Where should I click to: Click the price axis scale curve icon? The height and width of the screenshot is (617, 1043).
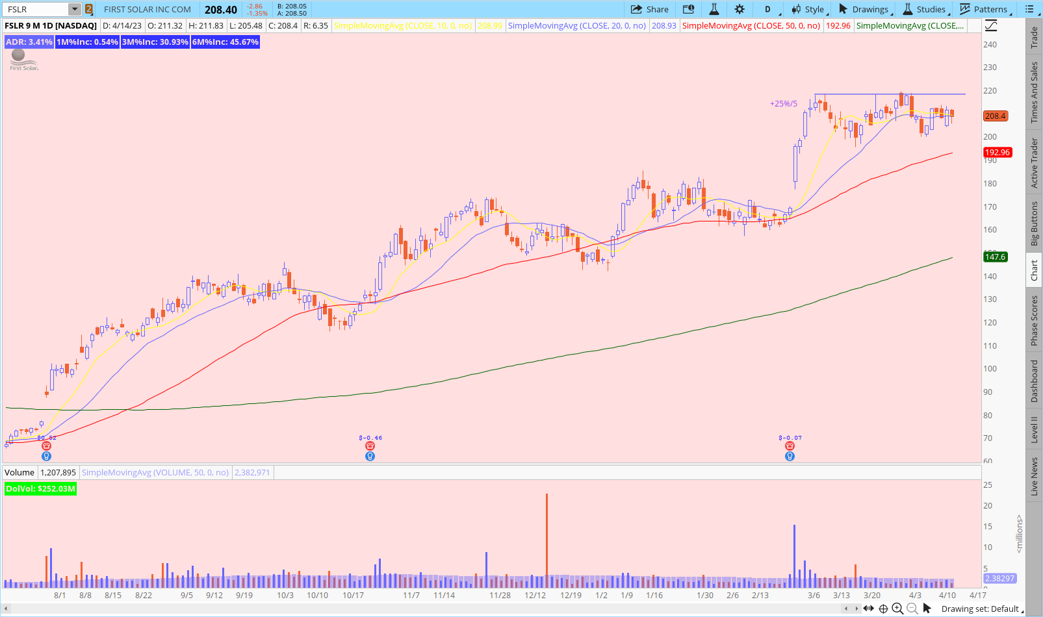coord(991,25)
